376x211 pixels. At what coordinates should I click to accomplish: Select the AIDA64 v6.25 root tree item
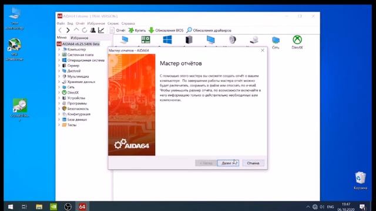click(x=78, y=44)
